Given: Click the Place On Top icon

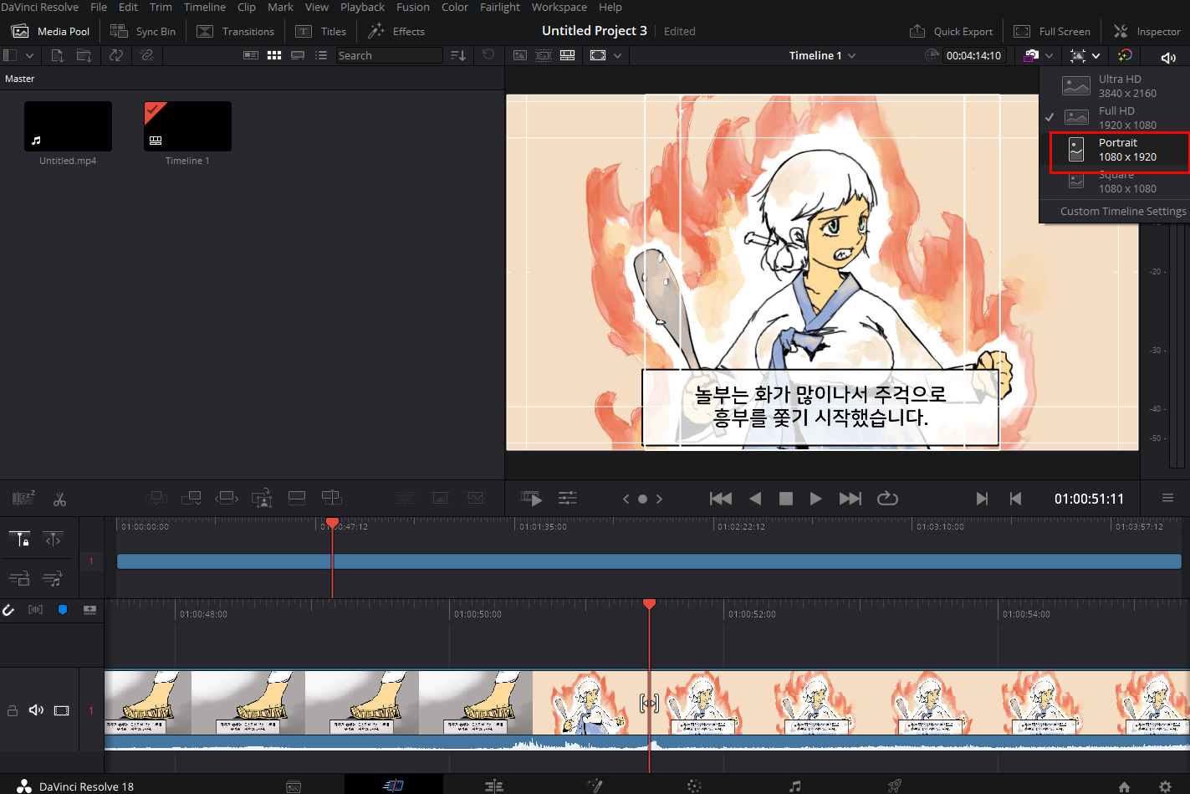Looking at the screenshot, I should tap(297, 498).
